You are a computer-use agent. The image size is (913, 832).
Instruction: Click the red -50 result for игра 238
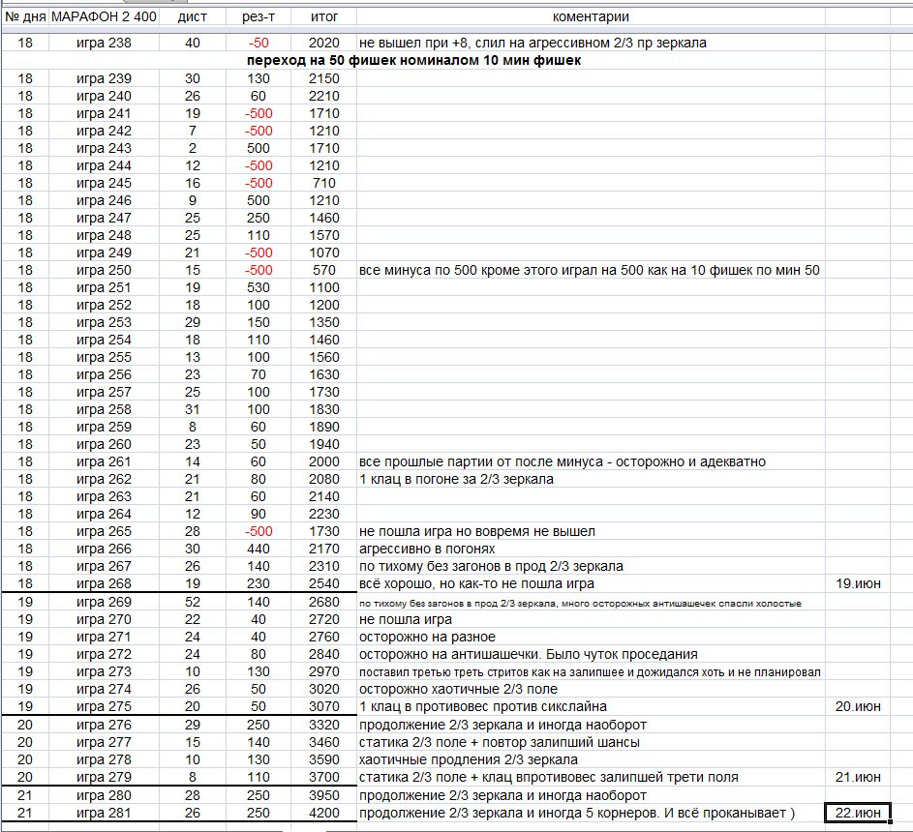[x=259, y=44]
